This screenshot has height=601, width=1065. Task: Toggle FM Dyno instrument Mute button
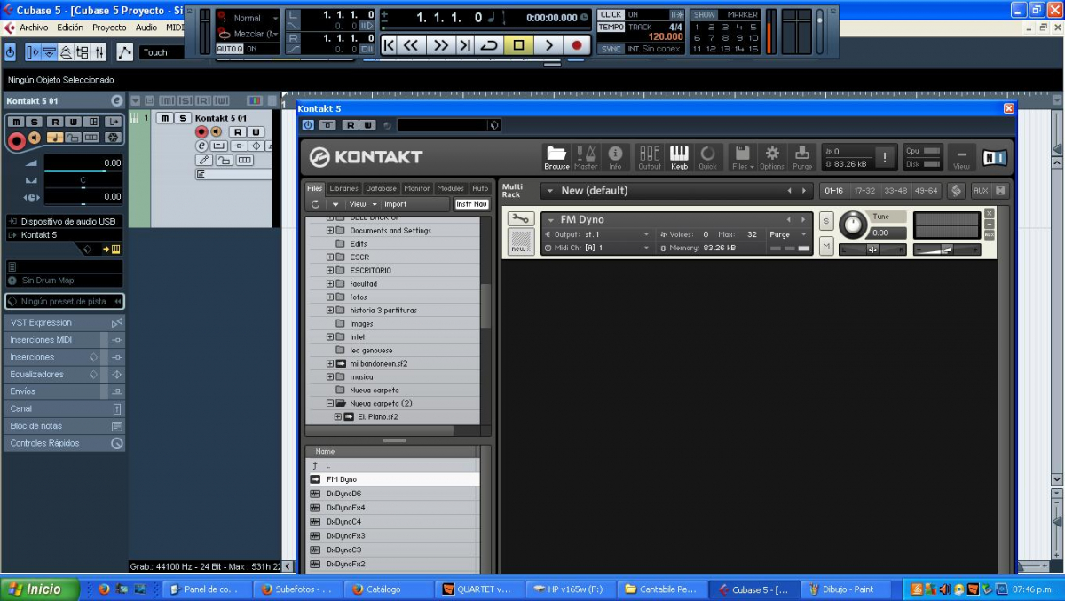click(826, 245)
